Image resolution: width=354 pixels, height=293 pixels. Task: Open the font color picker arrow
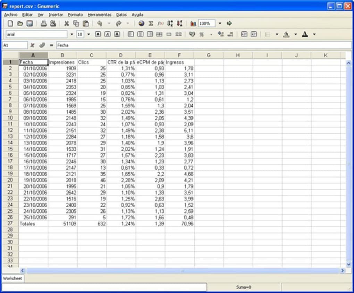tap(314, 34)
